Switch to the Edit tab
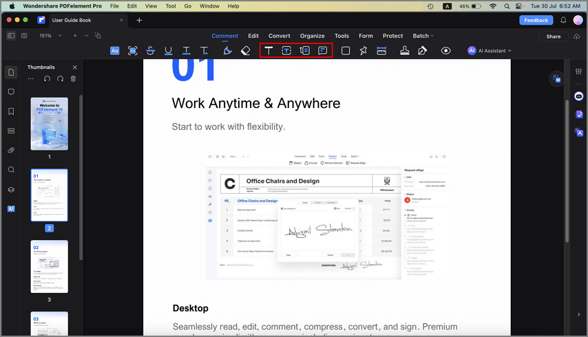588x337 pixels. 253,36
